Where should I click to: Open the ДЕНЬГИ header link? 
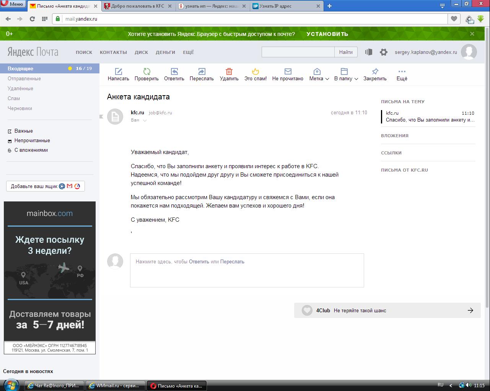(x=165, y=52)
